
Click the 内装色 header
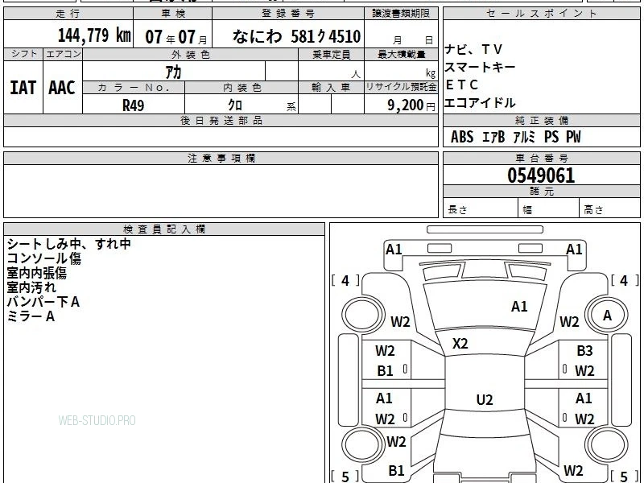click(242, 88)
